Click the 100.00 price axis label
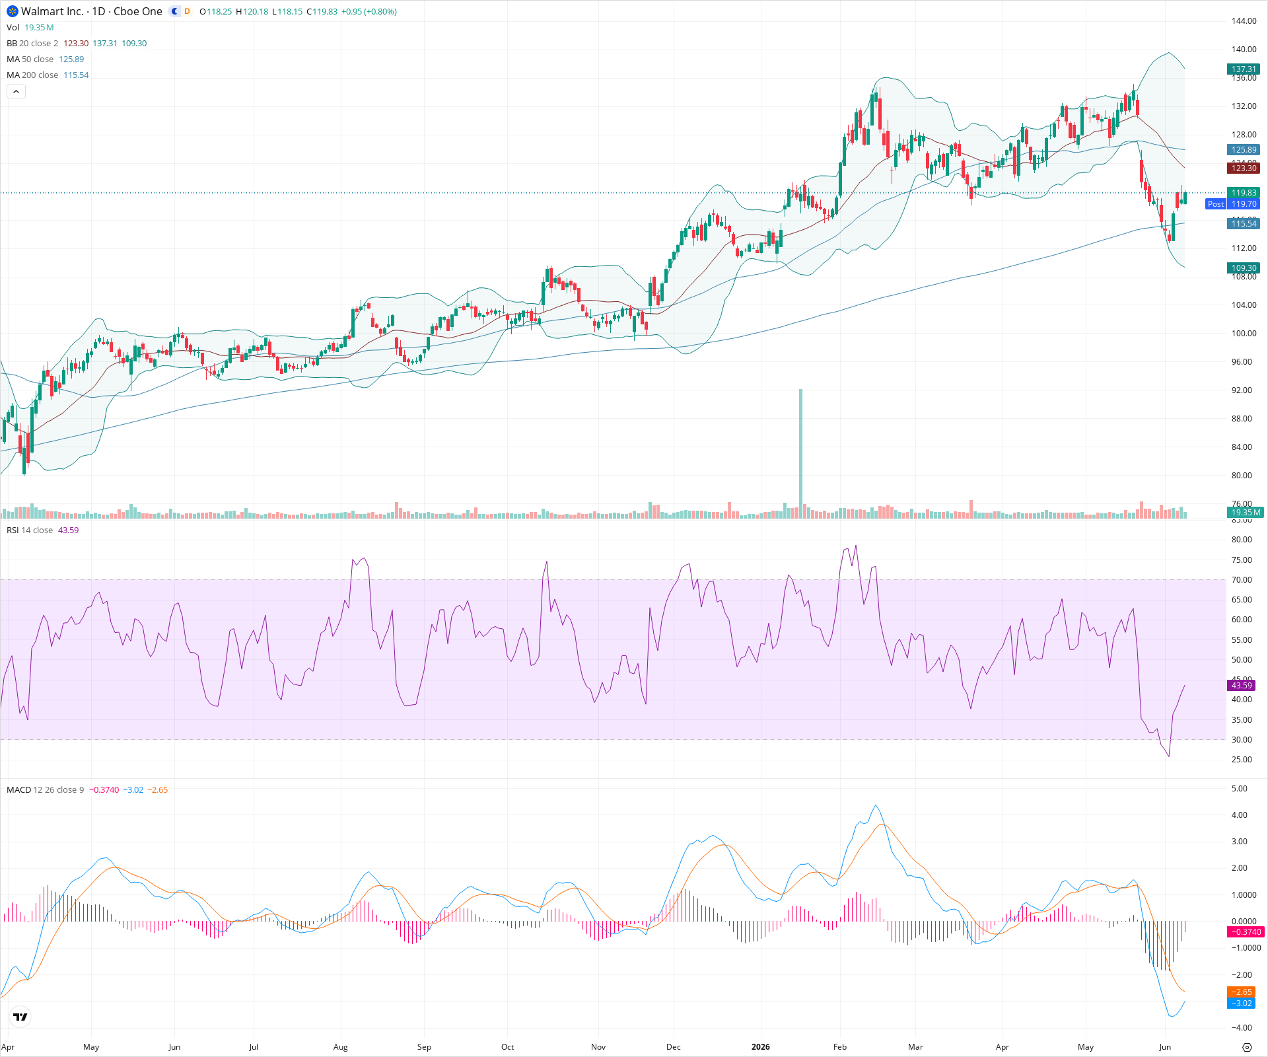Viewport: 1268px width, 1057px height. point(1244,334)
